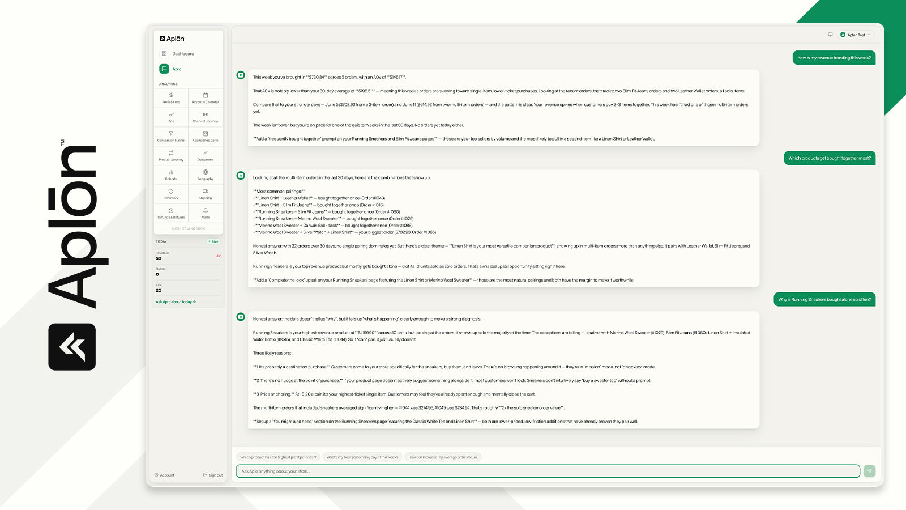Click the 'Running Sneakers + Slim Fit Jeans' pairing line

coord(326,212)
